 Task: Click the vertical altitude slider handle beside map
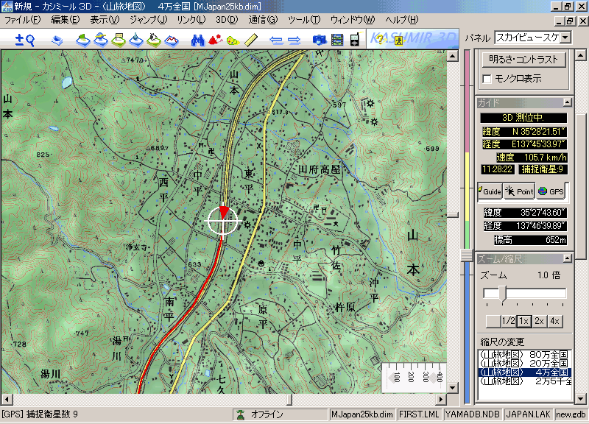click(x=467, y=255)
